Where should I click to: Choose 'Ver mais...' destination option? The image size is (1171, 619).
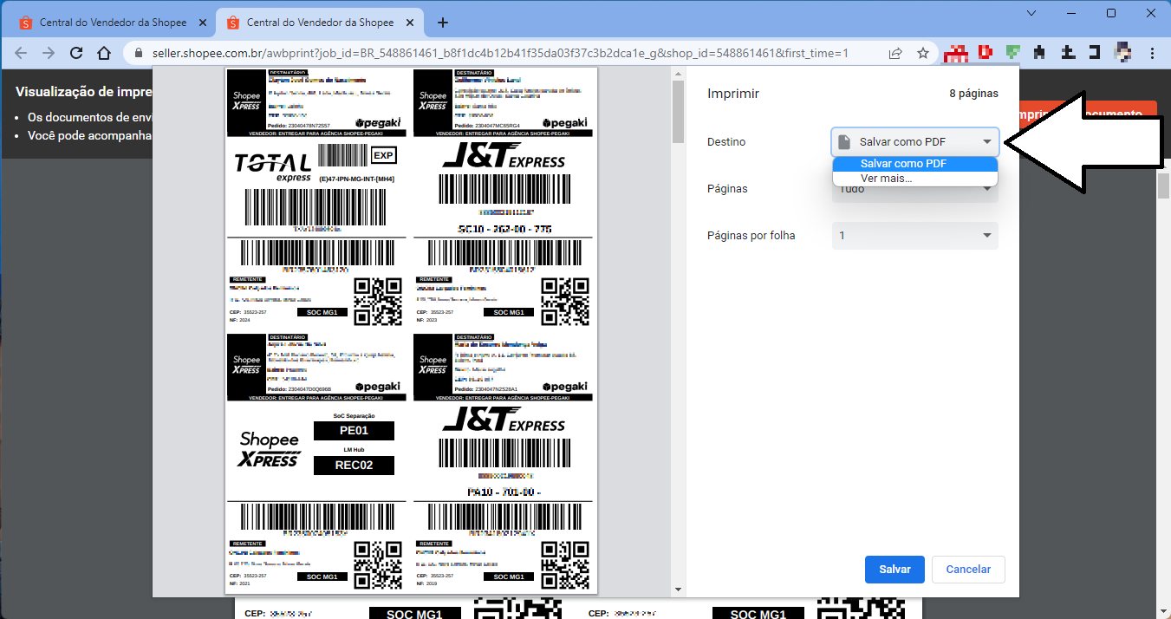coord(915,179)
